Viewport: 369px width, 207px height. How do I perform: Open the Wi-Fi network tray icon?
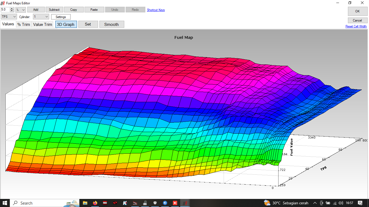tap(335, 203)
